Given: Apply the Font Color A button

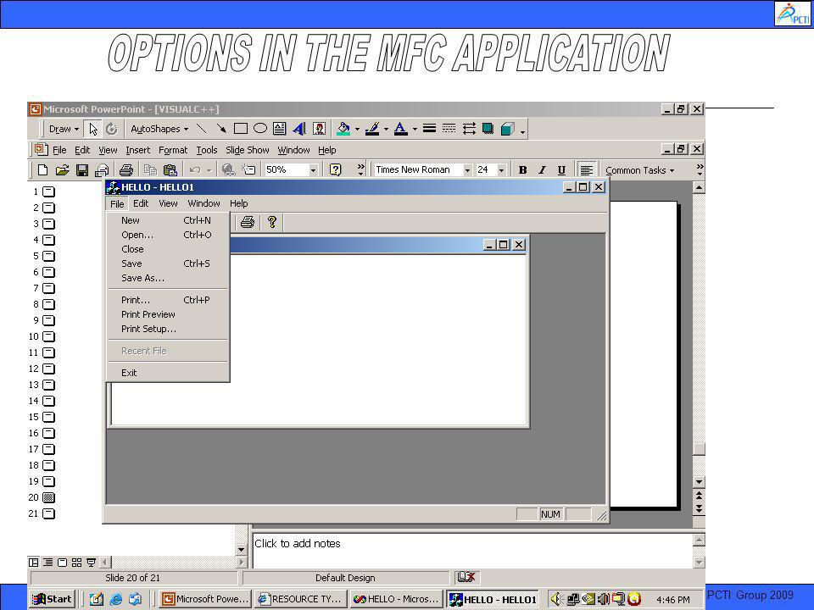Looking at the screenshot, I should tap(400, 129).
